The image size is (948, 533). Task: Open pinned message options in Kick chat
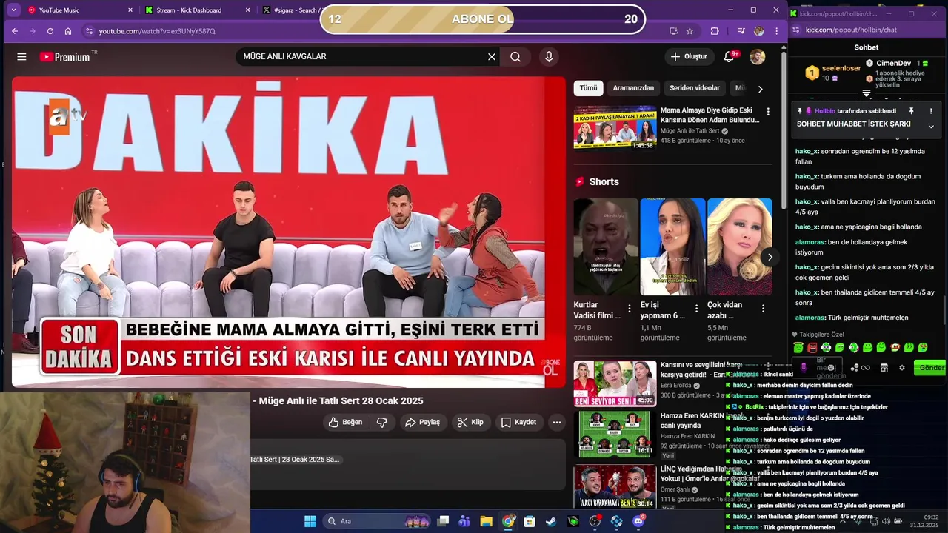click(x=931, y=111)
